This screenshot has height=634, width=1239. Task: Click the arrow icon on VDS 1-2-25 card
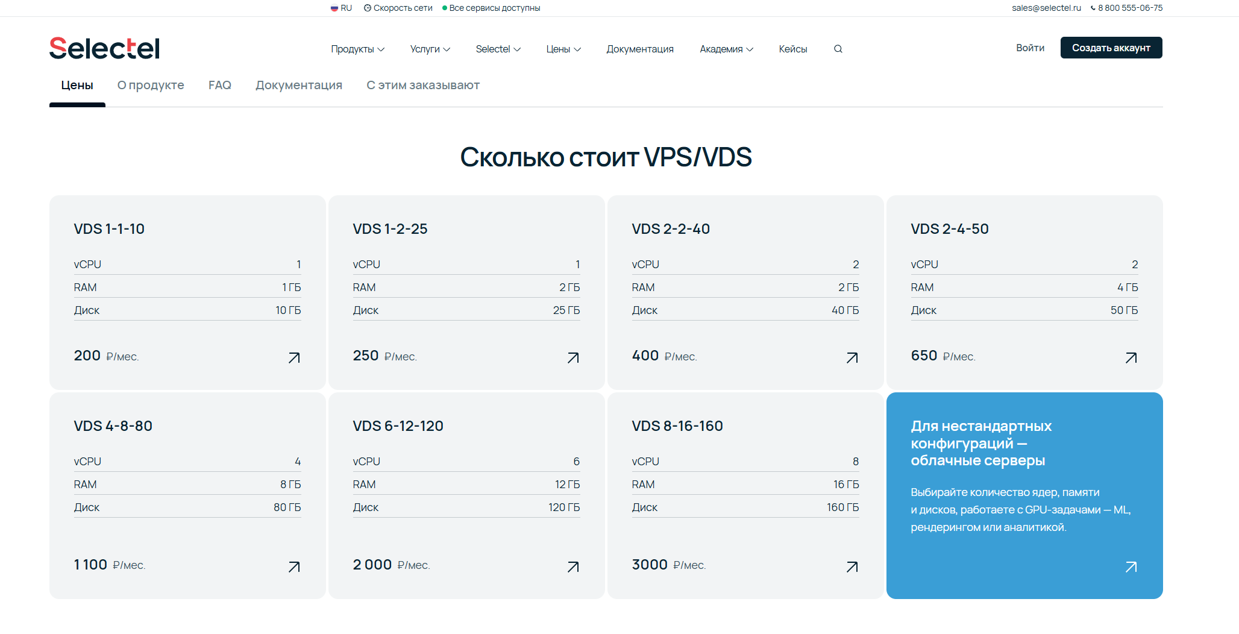573,358
